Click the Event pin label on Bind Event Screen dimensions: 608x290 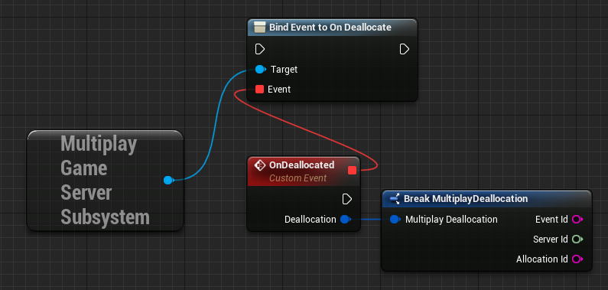(x=279, y=90)
